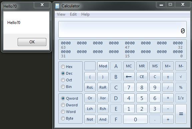Select the Byte radio button
The height and width of the screenshot is (129, 192).
[63, 118]
